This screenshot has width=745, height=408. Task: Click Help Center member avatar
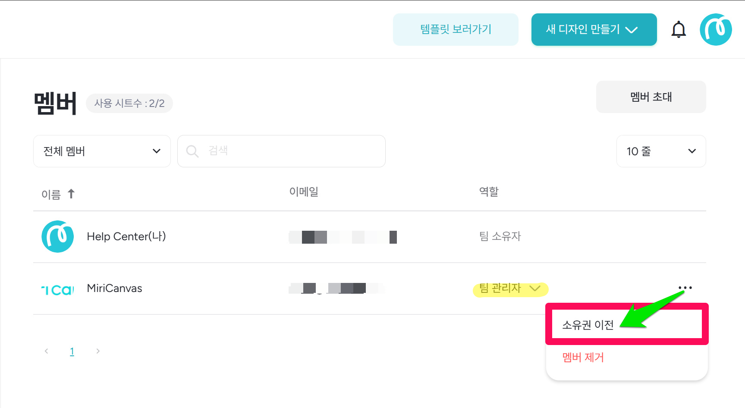[57, 236]
